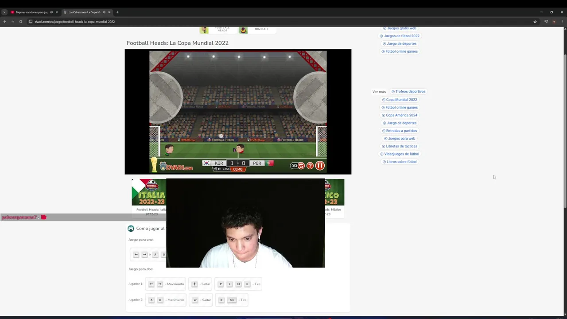Open the Juegos para web link

[x=400, y=138]
